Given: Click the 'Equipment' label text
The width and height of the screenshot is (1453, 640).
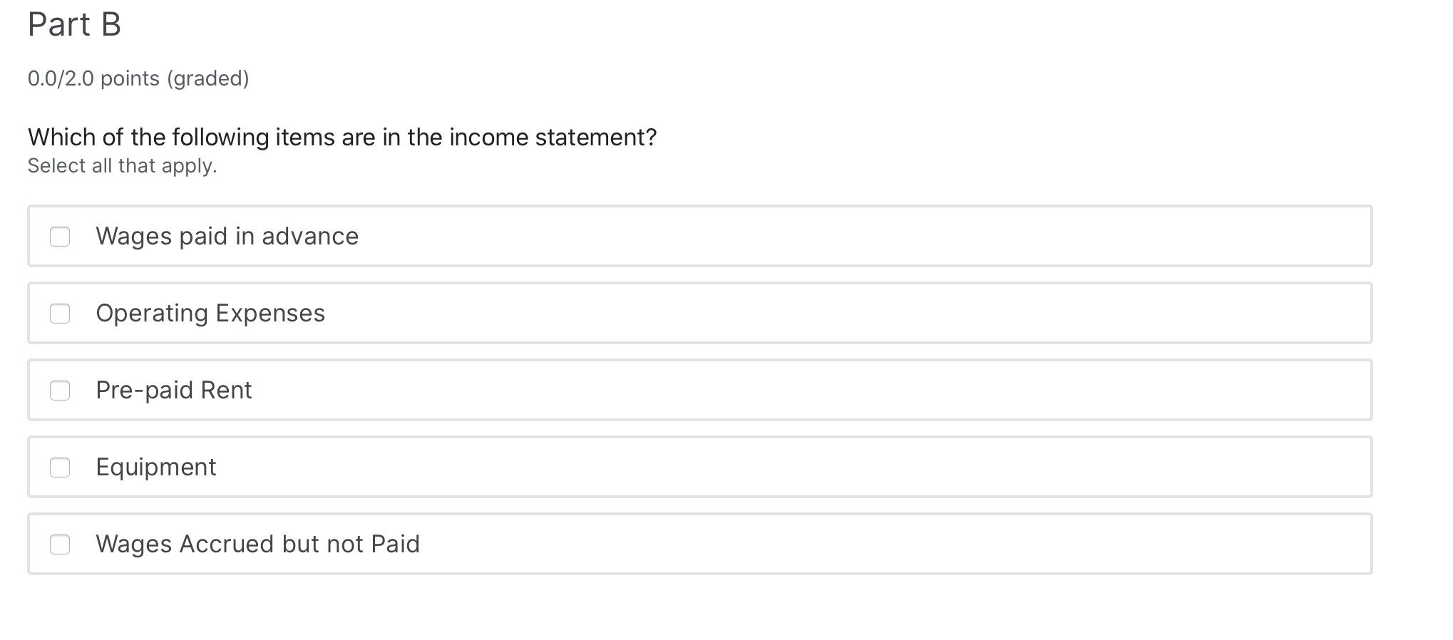Looking at the screenshot, I should (156, 468).
